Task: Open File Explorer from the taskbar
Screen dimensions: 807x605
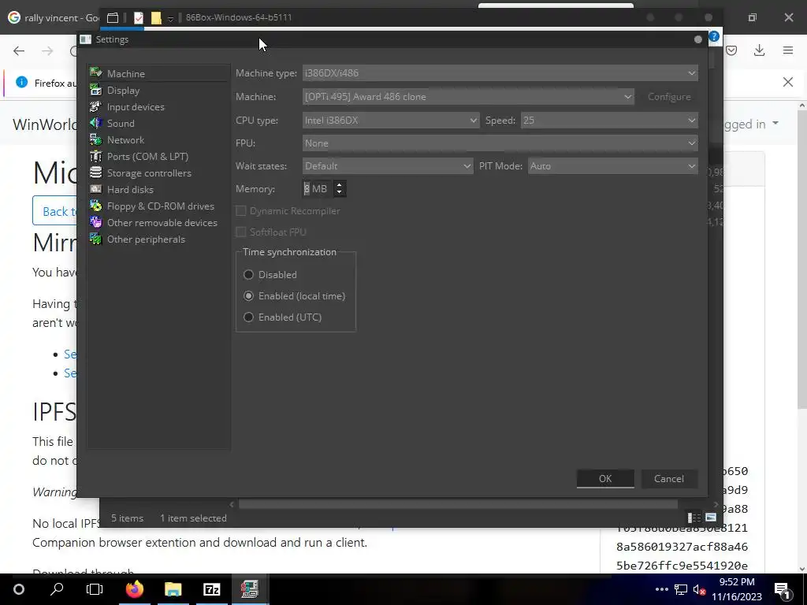Action: point(173,589)
